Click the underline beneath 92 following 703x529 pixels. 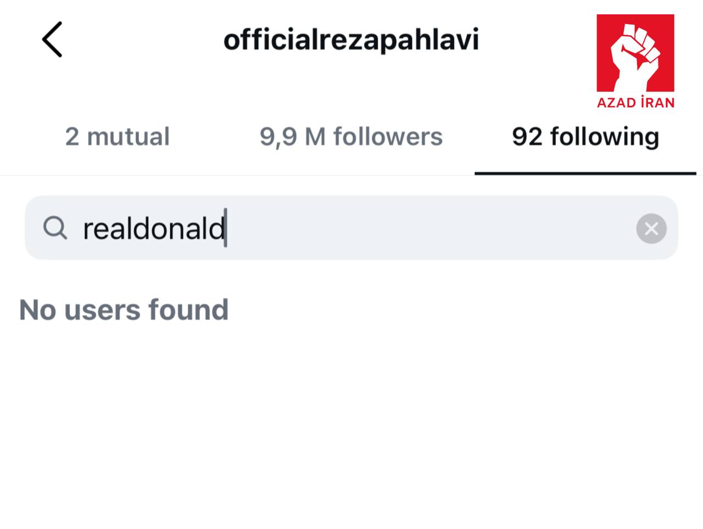click(585, 173)
